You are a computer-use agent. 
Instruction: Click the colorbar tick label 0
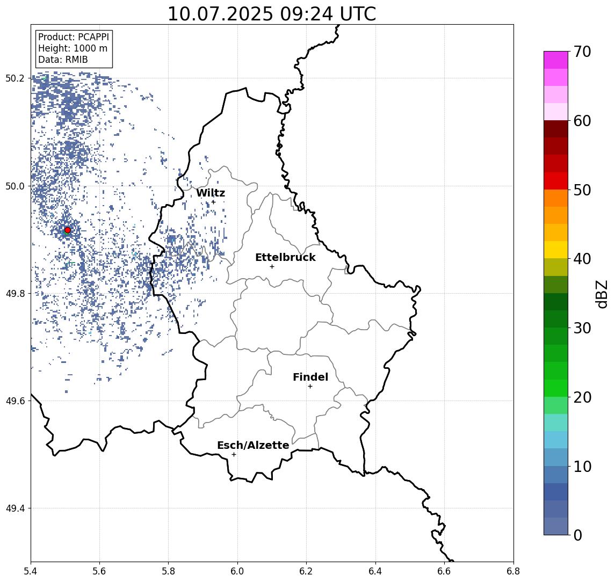coord(578,535)
